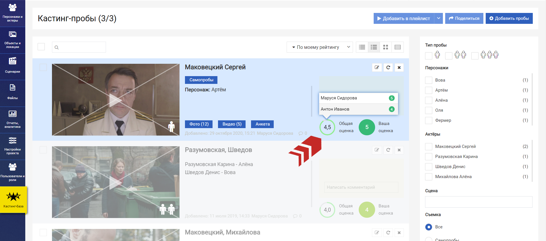Refresh the Маковецкий, Михайлова audition
This screenshot has width=546, height=241.
tap(388, 233)
